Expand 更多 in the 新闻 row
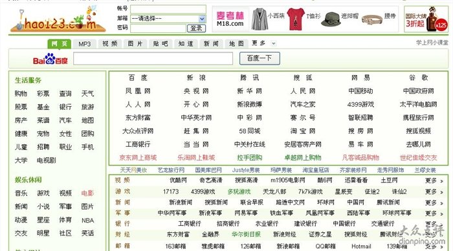453x251 pixels. (434, 202)
